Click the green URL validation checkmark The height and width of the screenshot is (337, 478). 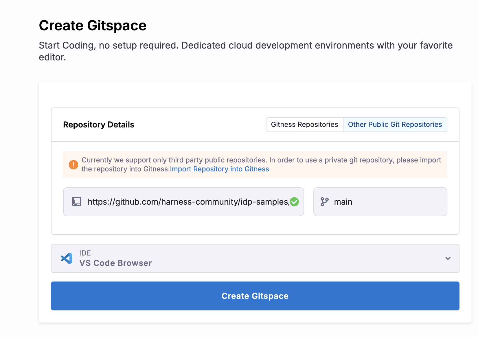[294, 202]
